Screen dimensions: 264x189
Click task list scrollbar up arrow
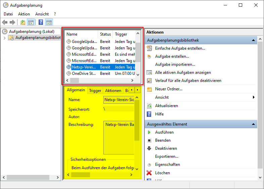[x=138, y=33]
